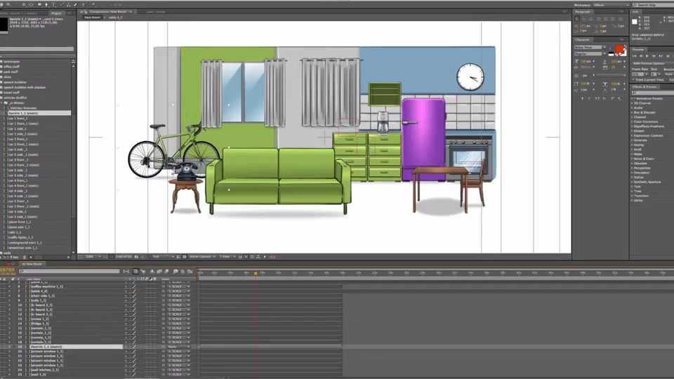Click RAM Preview Options button
Screen dimensions: 674x379
tap(652, 64)
